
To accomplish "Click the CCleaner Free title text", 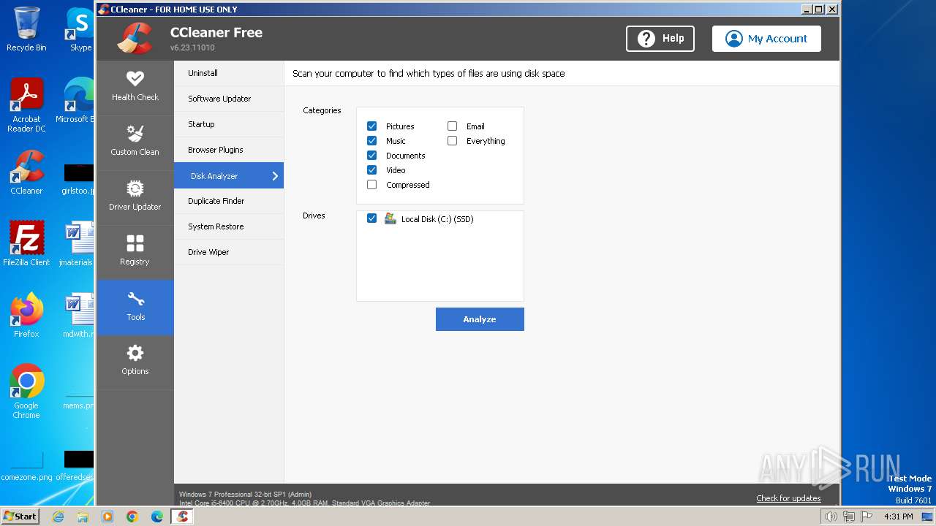I will coord(216,32).
